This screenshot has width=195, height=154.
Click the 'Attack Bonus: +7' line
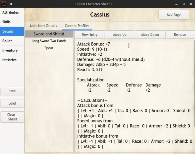coord(94,44)
